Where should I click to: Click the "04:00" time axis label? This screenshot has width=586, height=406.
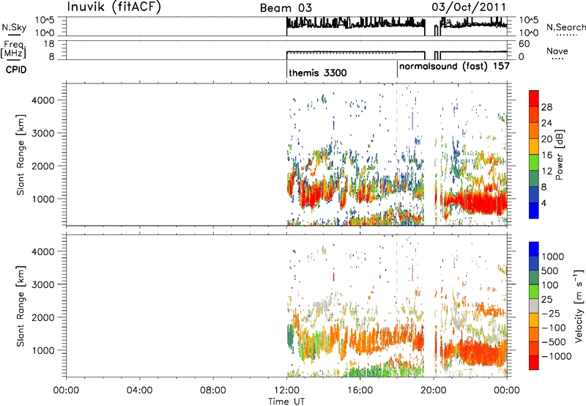pyautogui.click(x=139, y=391)
